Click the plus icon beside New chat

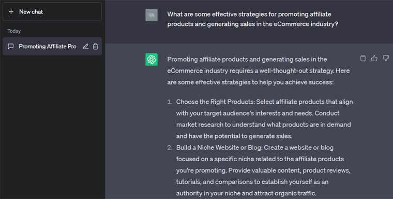11,12
